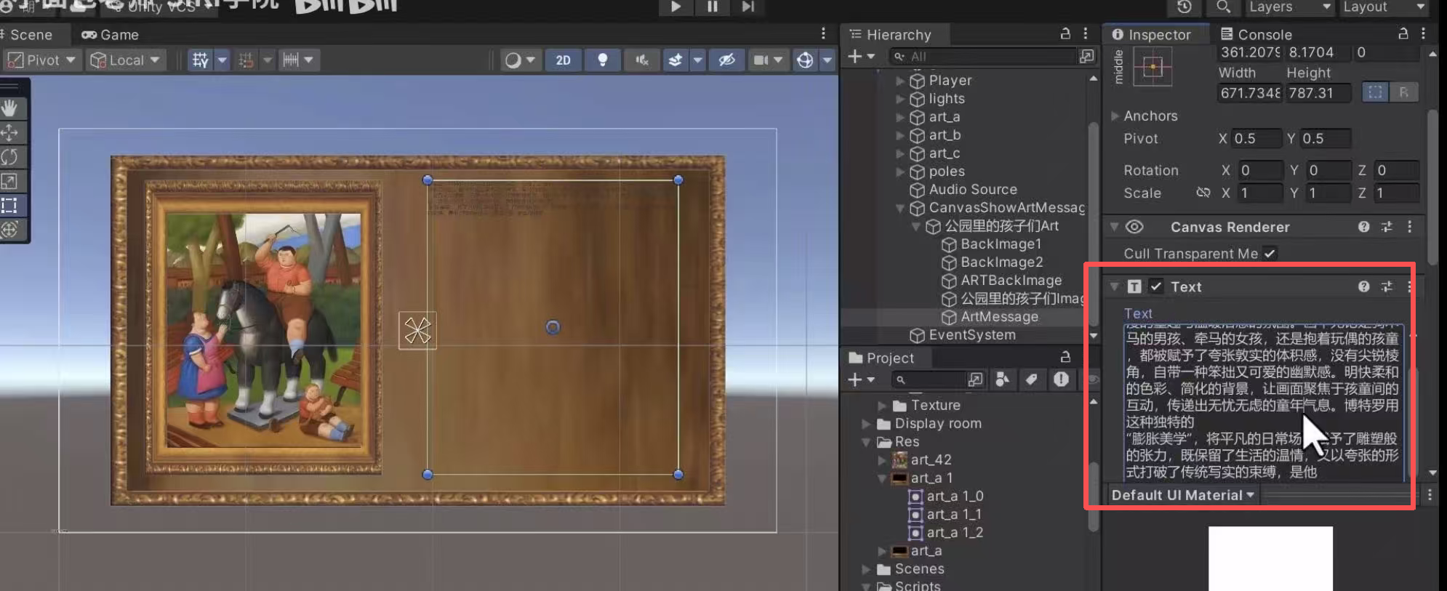Toggle 2D scene view mode
The width and height of the screenshot is (1447, 591).
563,60
